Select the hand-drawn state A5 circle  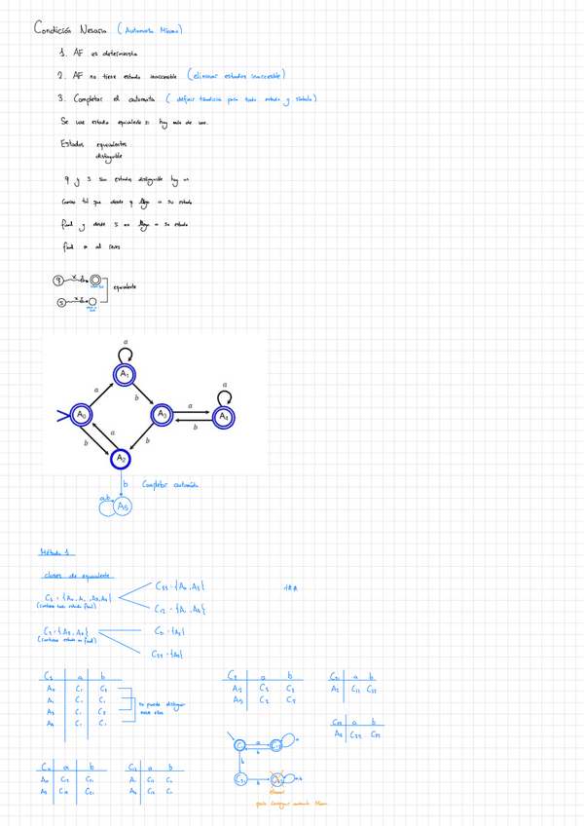pyautogui.click(x=122, y=506)
